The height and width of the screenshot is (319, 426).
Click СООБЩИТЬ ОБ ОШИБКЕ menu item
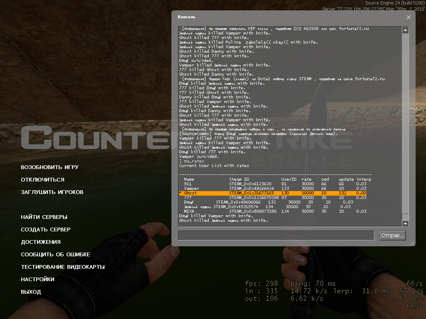point(55,255)
